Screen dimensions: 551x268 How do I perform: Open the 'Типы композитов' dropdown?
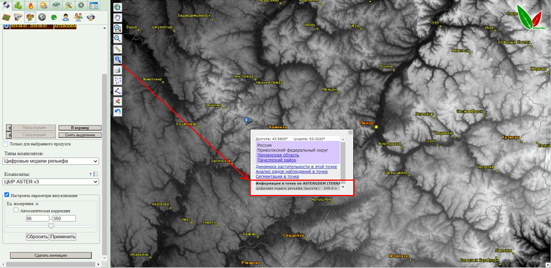(51, 161)
